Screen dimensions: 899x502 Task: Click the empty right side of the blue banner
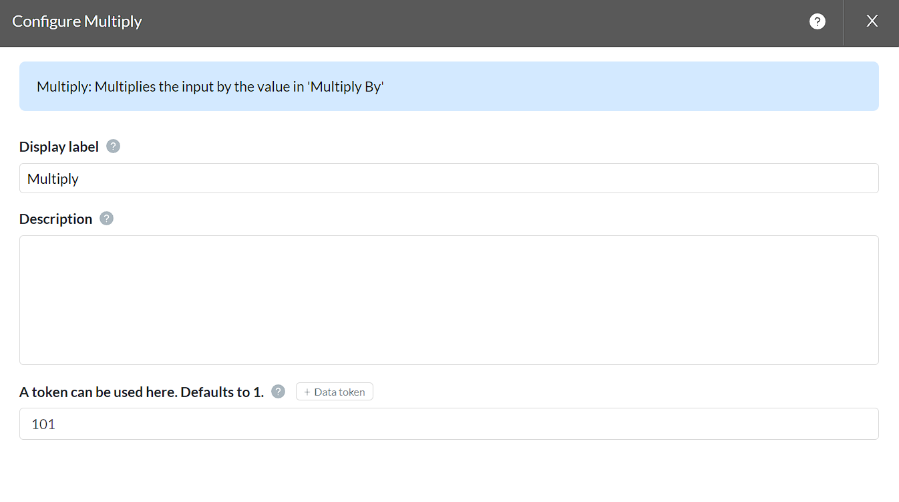tap(668, 86)
